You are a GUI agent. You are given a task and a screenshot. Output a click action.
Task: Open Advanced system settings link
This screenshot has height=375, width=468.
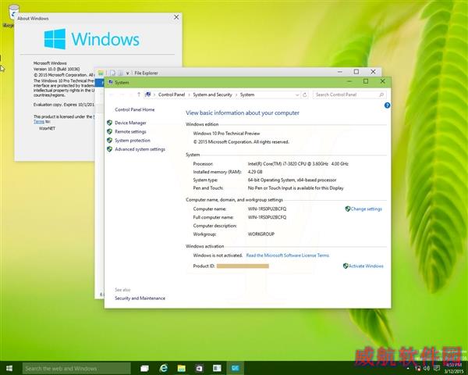click(x=140, y=149)
